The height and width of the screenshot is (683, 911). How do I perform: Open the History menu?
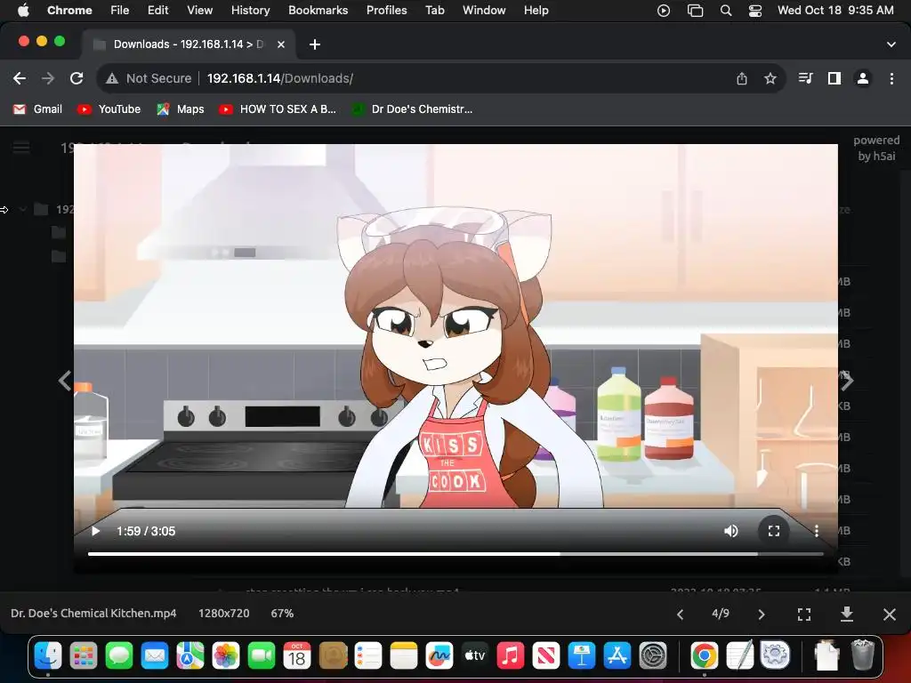(x=250, y=10)
